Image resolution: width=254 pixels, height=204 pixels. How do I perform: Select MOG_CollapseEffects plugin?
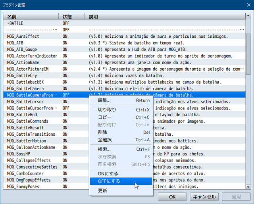pos(29,160)
